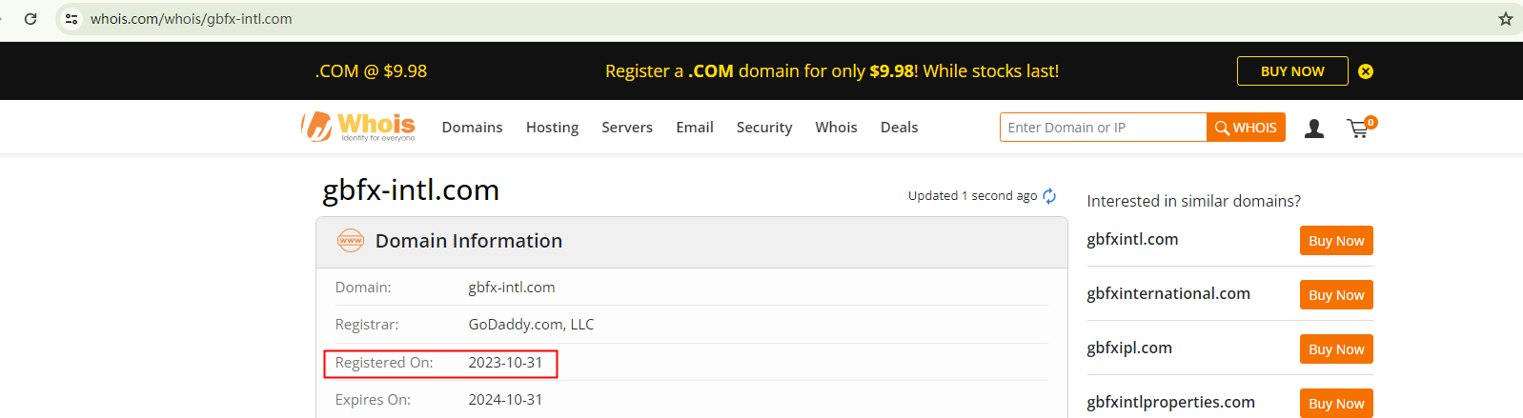This screenshot has height=418, width=1523.
Task: Open the Hosting menu
Action: pyautogui.click(x=552, y=128)
